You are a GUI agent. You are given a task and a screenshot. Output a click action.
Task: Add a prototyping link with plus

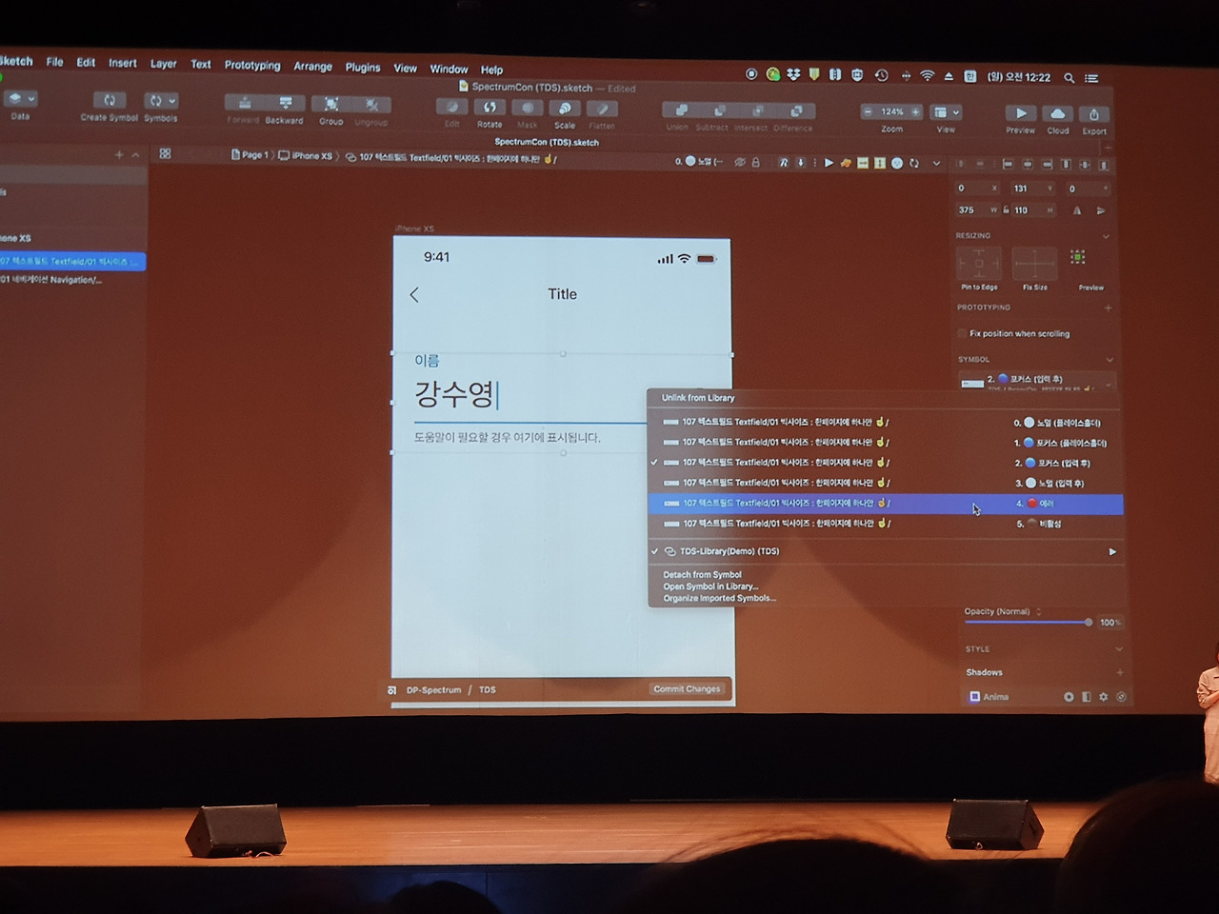pyautogui.click(x=1108, y=308)
